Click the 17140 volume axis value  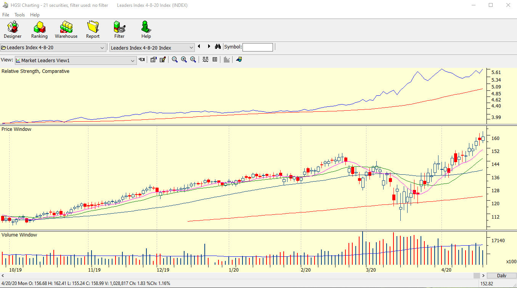click(x=498, y=241)
